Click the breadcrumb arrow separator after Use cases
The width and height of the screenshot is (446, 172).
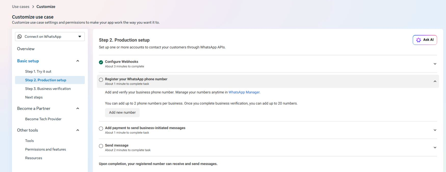[x=33, y=7]
